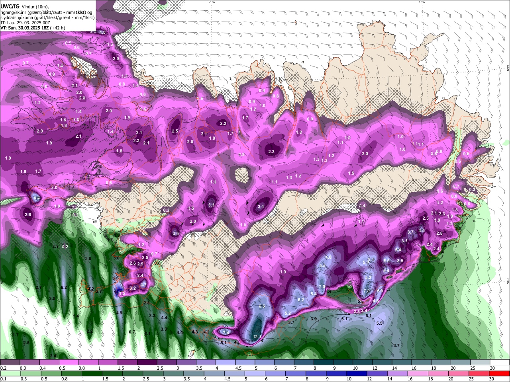Viewport: 510px width, 382px height.
Task: Pick the pink swatch between lower-scale 16 and 18
Action: tap(418, 373)
